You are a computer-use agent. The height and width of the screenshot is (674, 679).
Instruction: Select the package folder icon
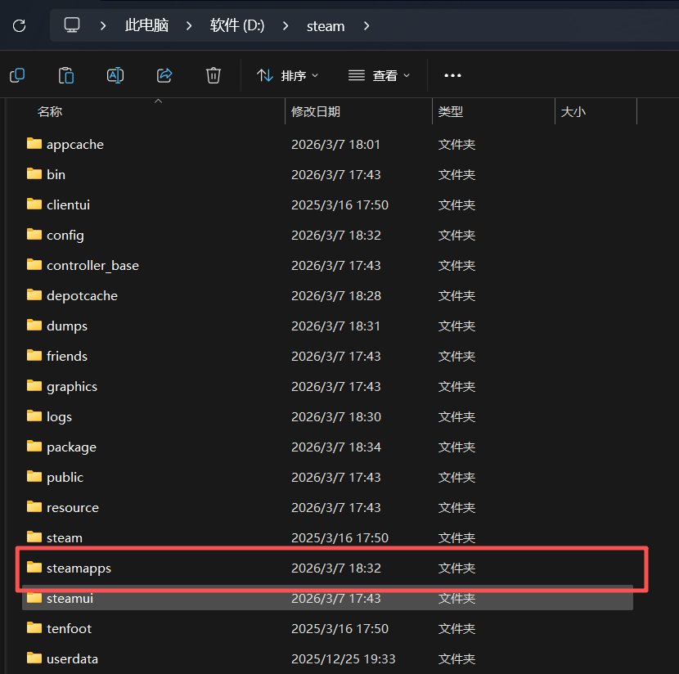point(34,446)
